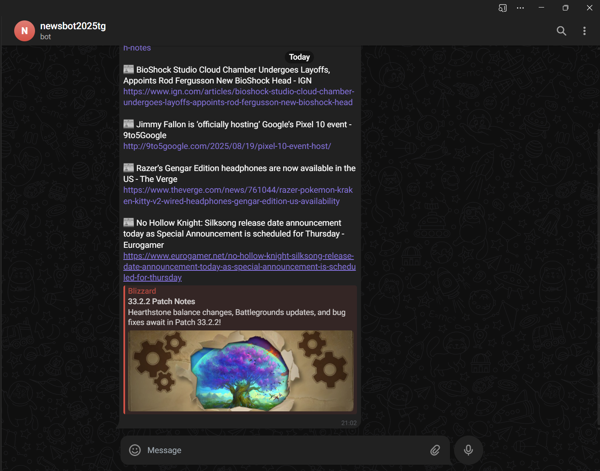Open the three-dot chat options menu
This screenshot has height=471, width=600.
[x=584, y=31]
